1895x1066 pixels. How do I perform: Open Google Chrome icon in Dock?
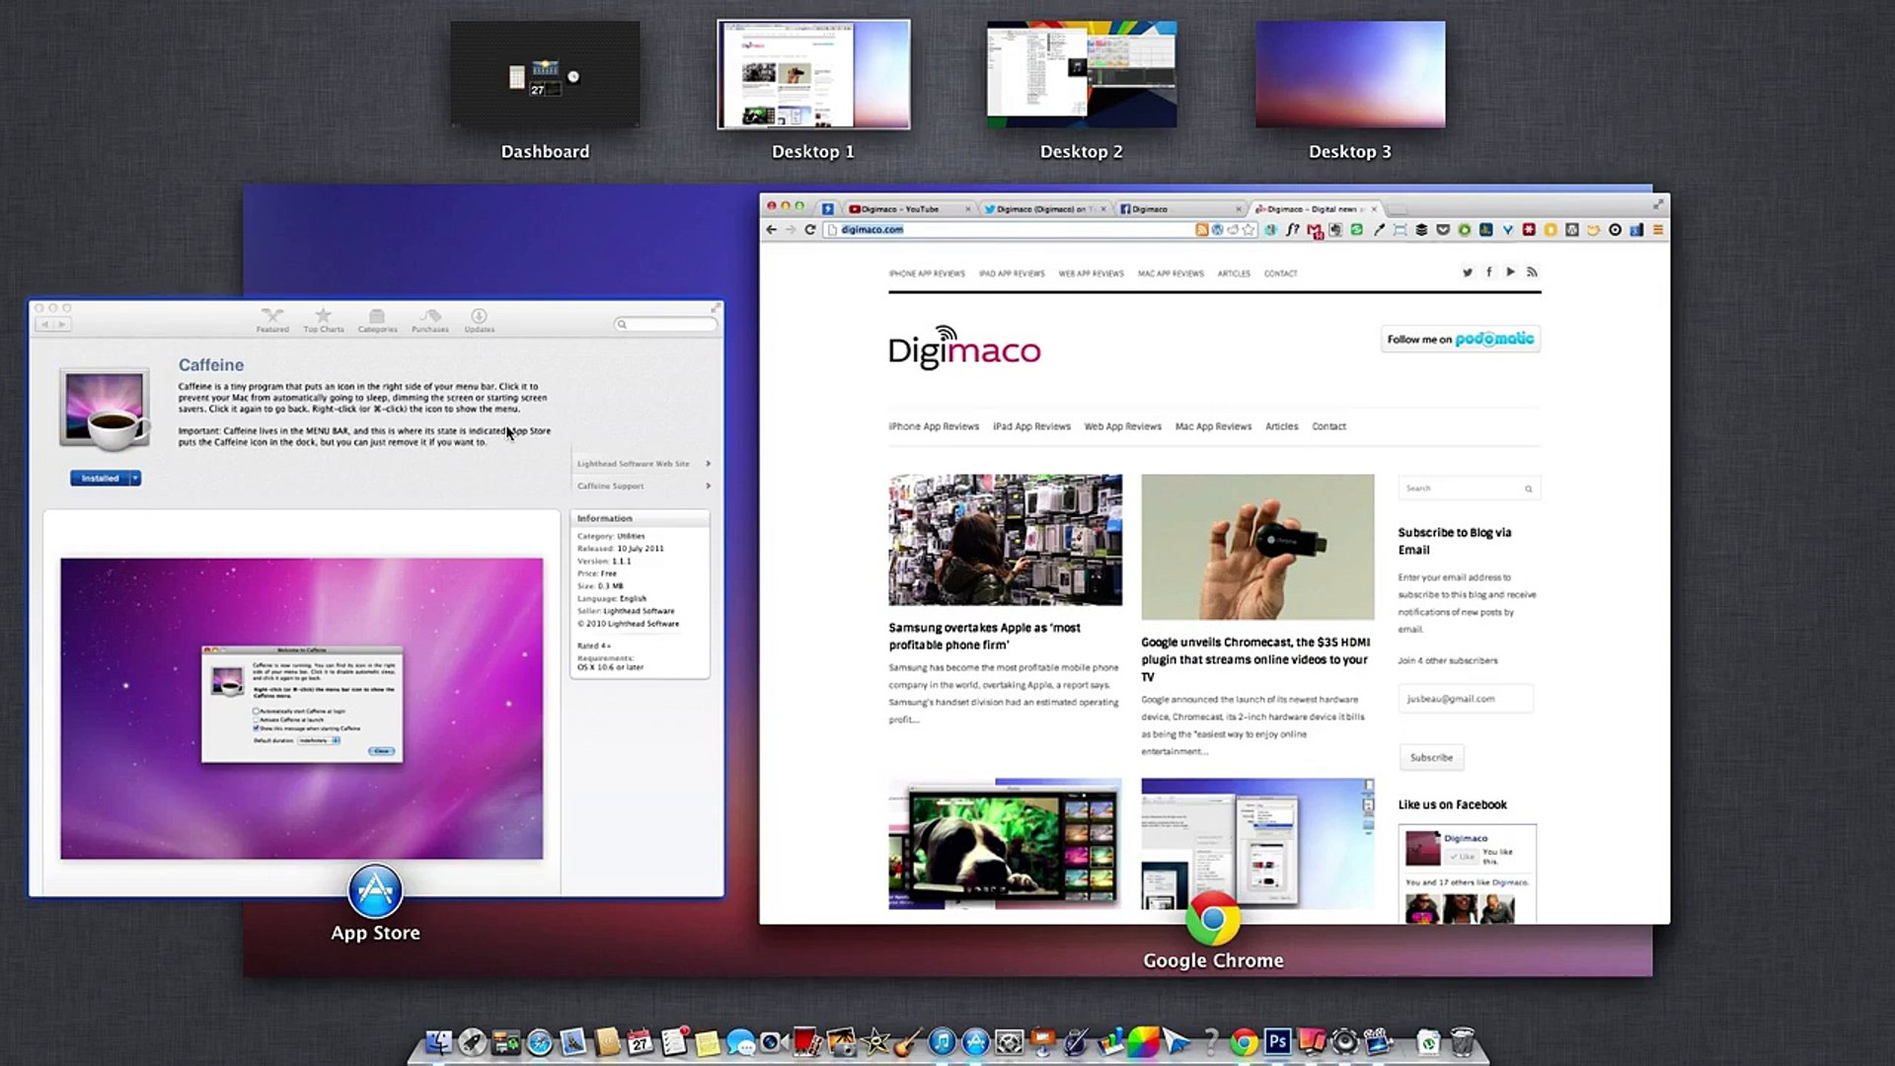(x=1245, y=1041)
